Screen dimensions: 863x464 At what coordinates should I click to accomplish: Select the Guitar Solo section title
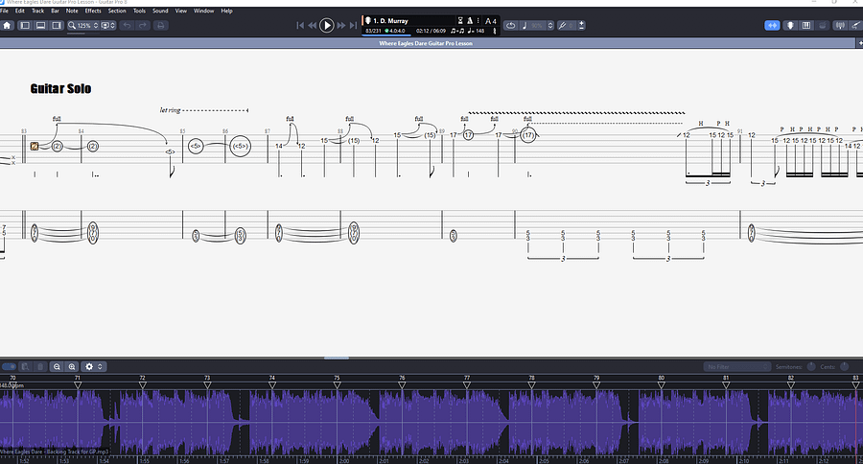click(60, 88)
